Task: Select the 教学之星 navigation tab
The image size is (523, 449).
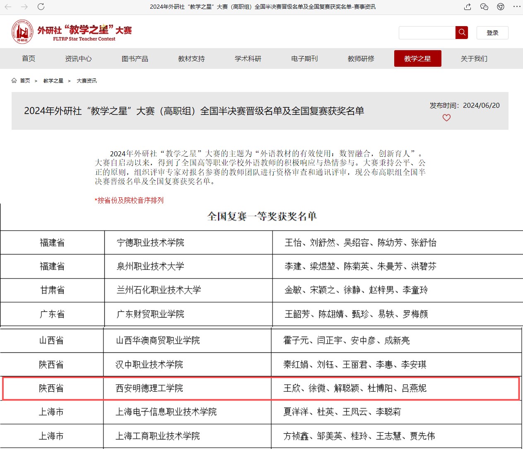Action: 417,58
